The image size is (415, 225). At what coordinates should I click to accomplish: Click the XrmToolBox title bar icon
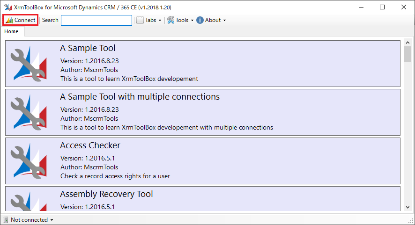click(8, 7)
